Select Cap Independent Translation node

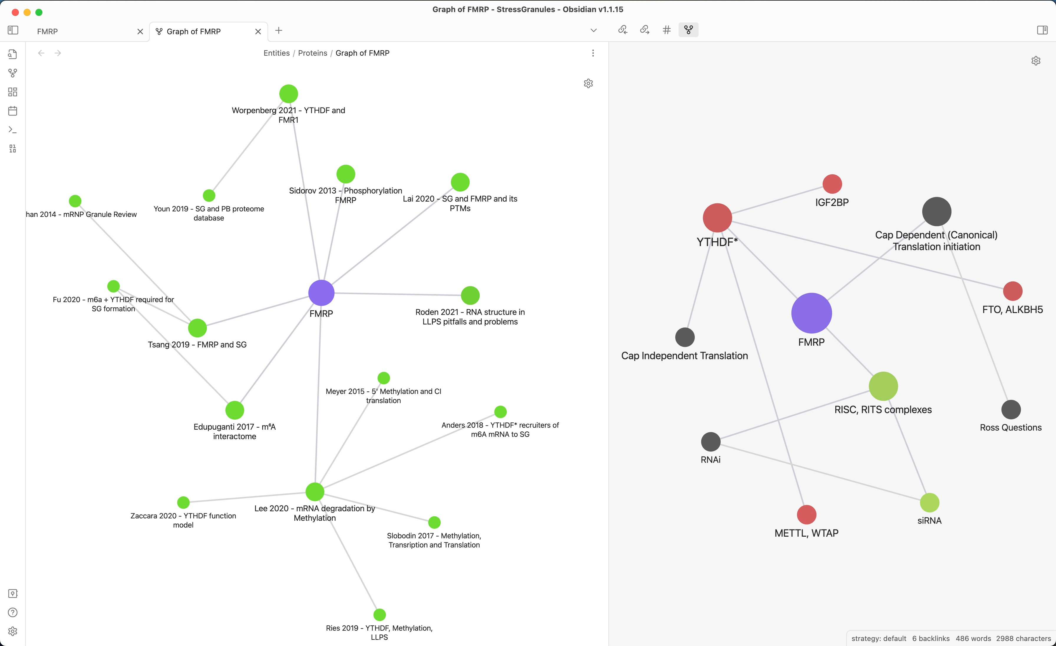tap(685, 337)
